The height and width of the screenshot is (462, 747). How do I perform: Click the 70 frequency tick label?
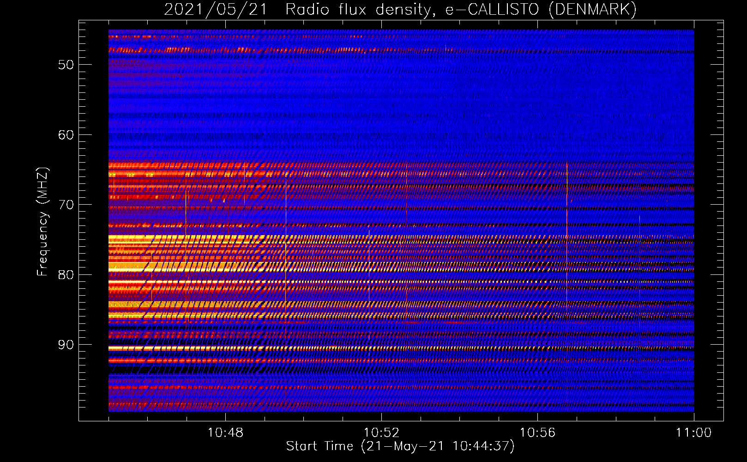click(66, 205)
